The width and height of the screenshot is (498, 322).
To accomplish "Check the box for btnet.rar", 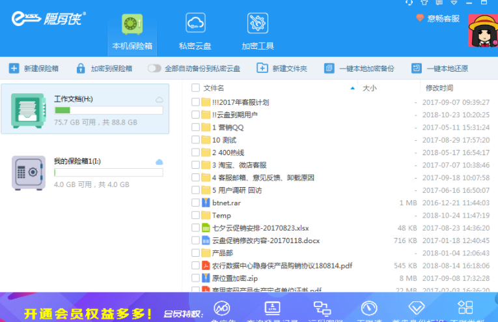I will (x=196, y=203).
